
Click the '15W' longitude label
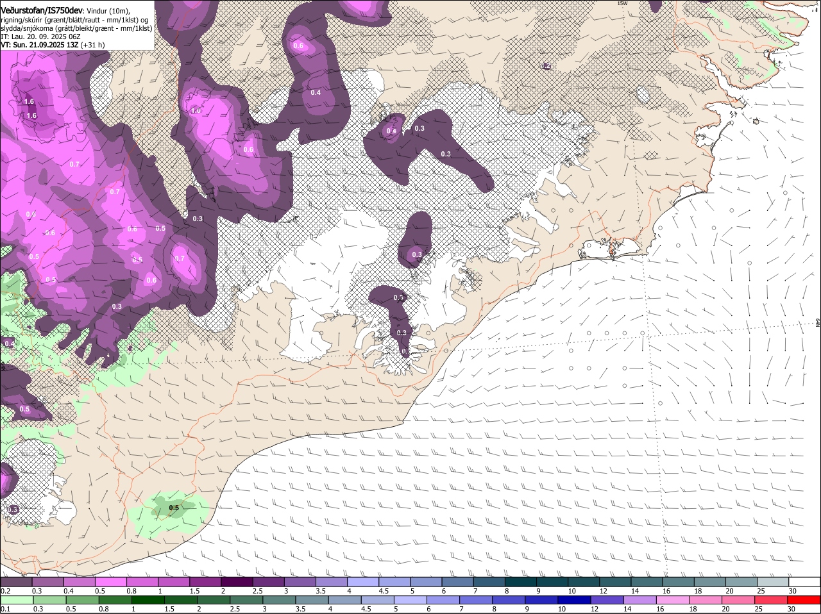pyautogui.click(x=622, y=4)
